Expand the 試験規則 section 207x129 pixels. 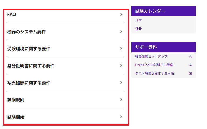coord(16,100)
